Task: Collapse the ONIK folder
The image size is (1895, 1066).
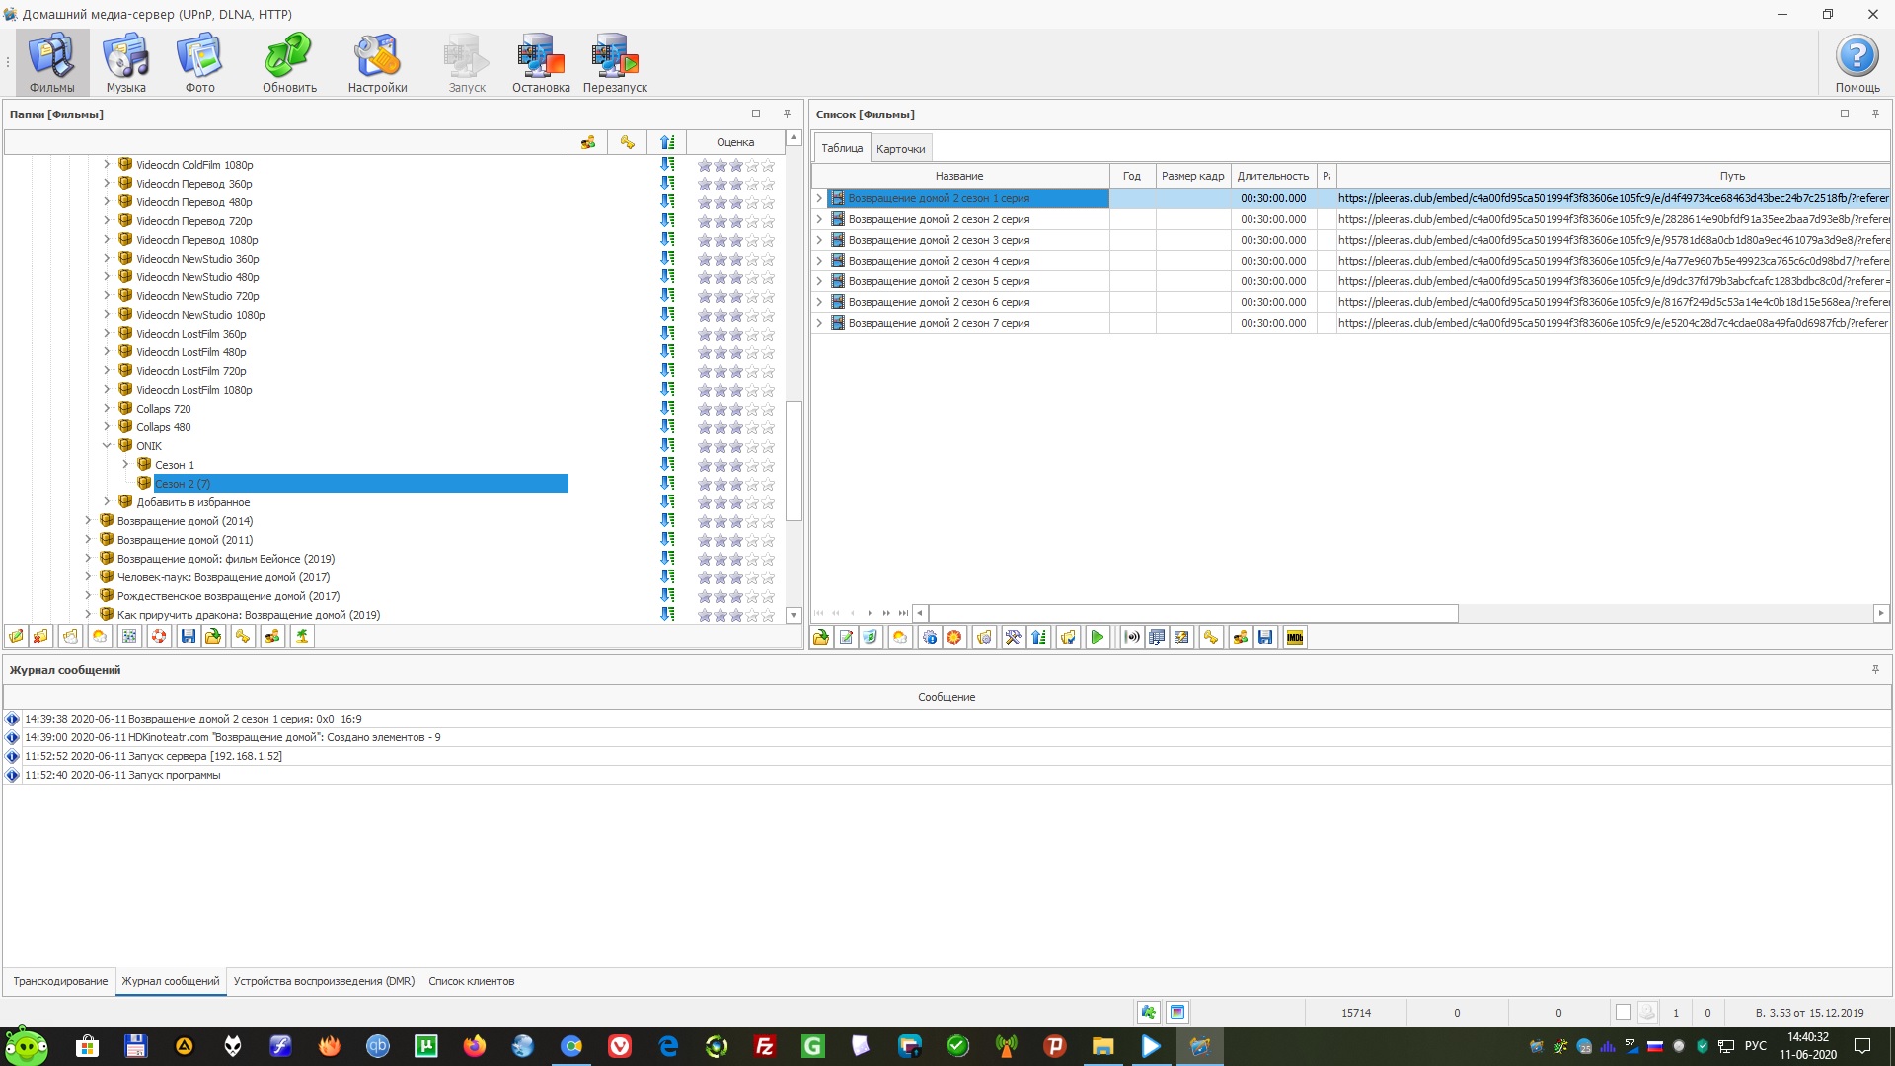Action: 107,446
